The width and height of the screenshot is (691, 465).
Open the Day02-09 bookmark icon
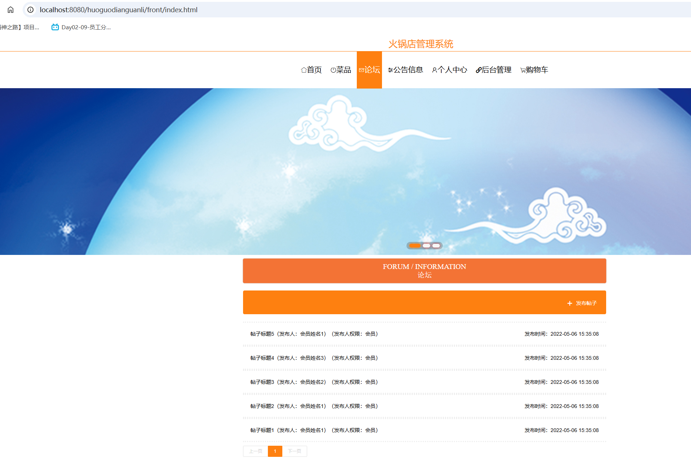tap(55, 27)
